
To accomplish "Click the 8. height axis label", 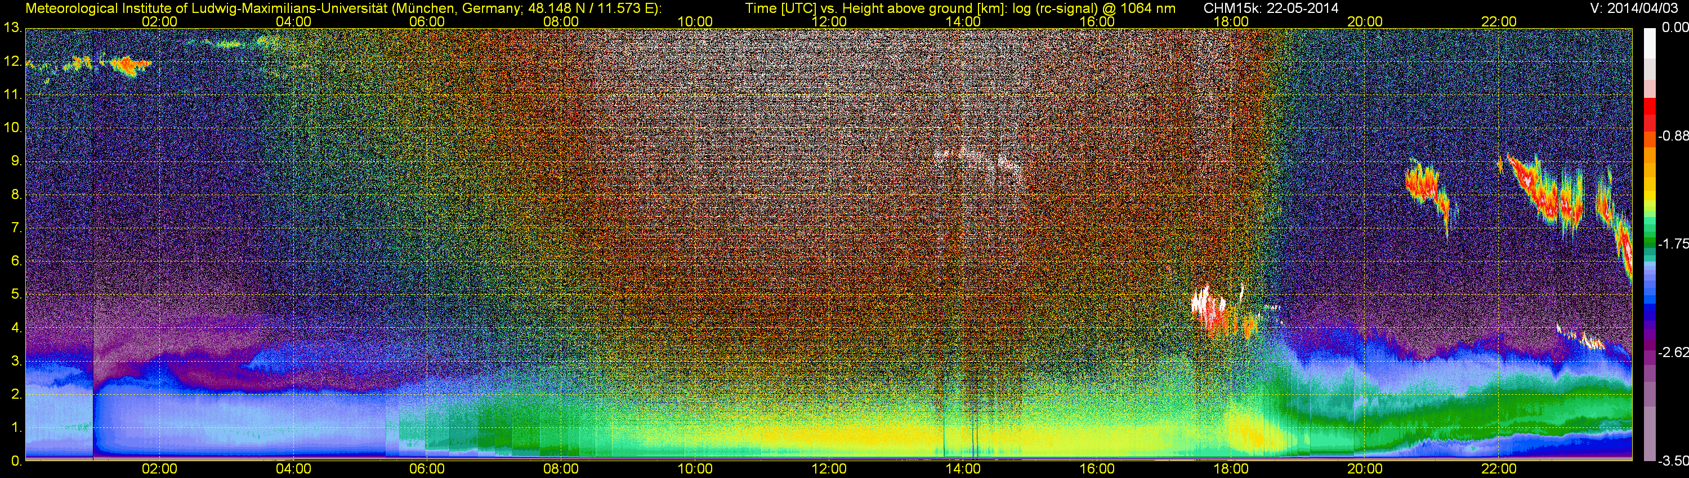I will 16,195.
